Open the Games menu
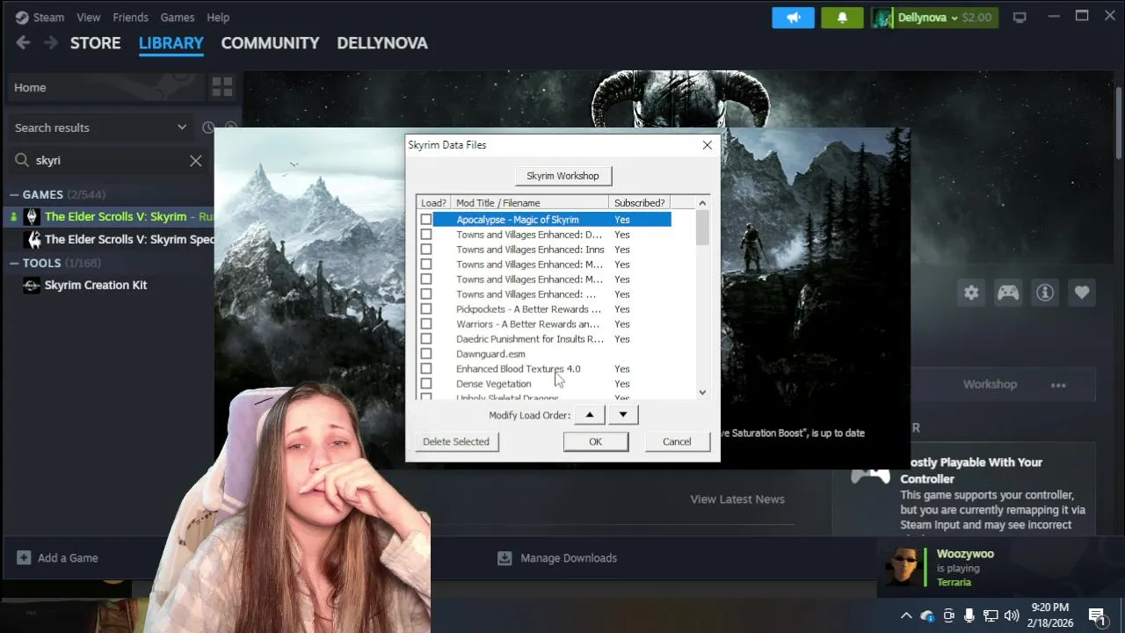The image size is (1125, 633). (x=177, y=17)
